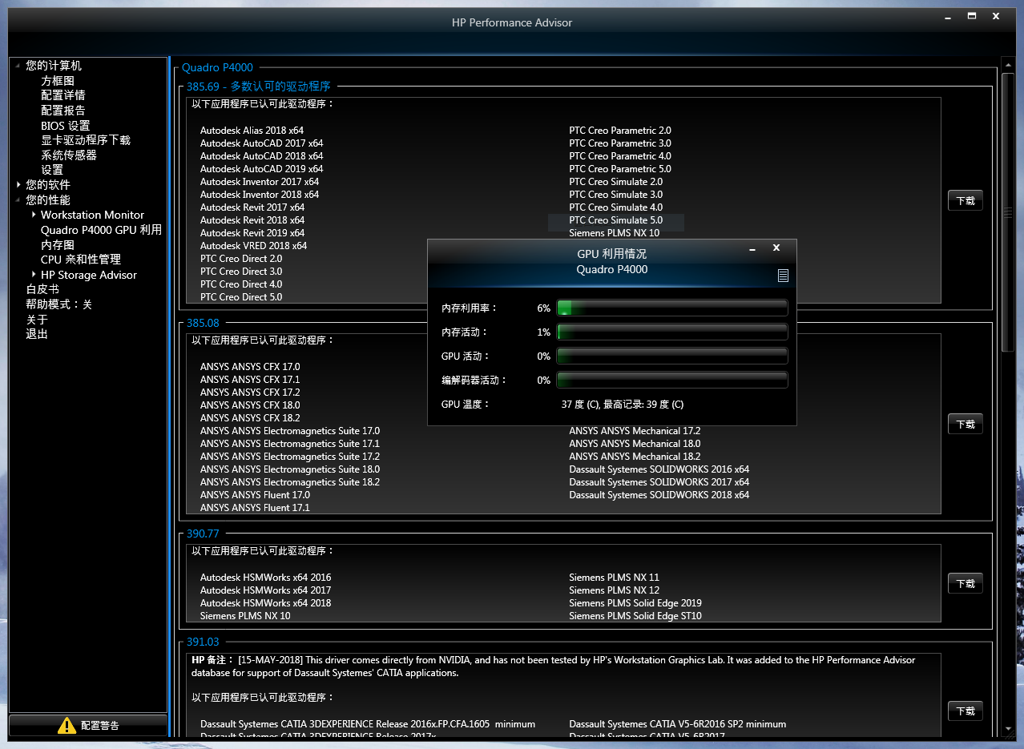Download driver 391.03 with its 下载 button

(x=966, y=711)
